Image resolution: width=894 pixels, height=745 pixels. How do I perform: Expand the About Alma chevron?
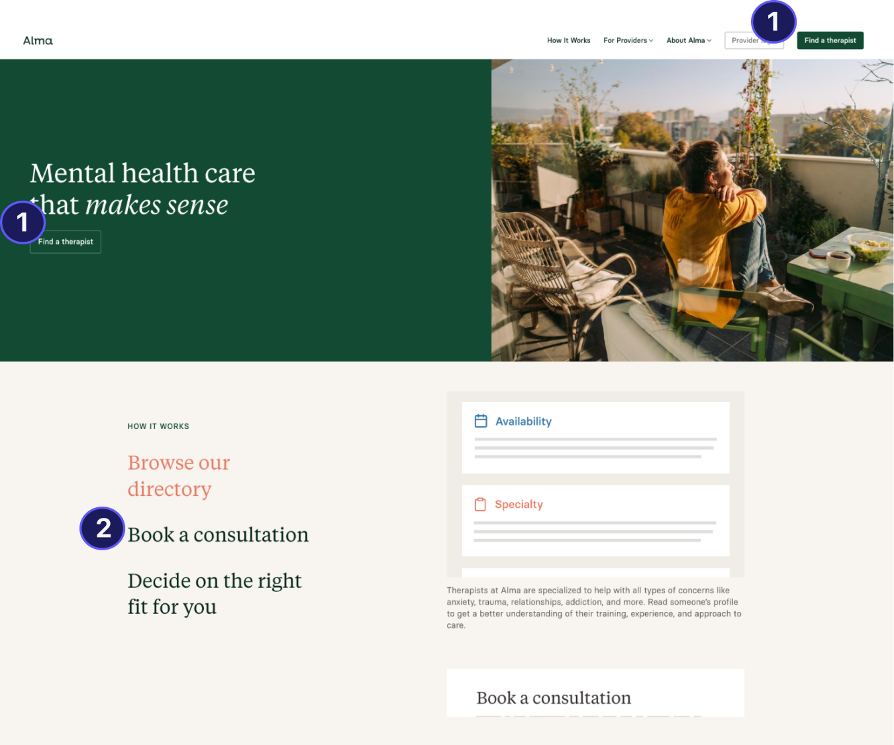(709, 40)
